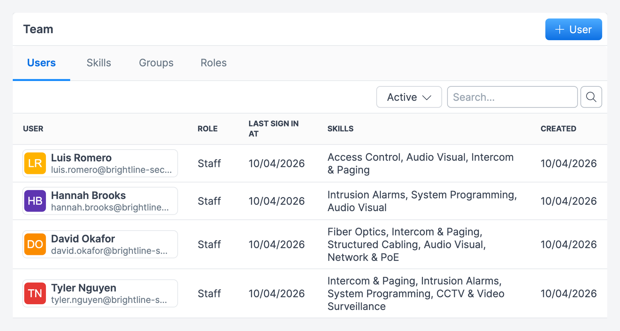Click David Okafor's skills cell
Viewport: 620px width, 331px height.
pos(407,244)
